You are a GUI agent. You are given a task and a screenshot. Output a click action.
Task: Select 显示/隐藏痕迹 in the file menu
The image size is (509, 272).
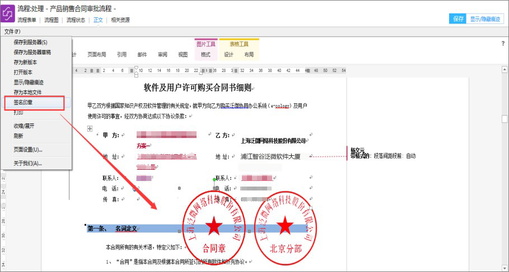[x=29, y=82]
